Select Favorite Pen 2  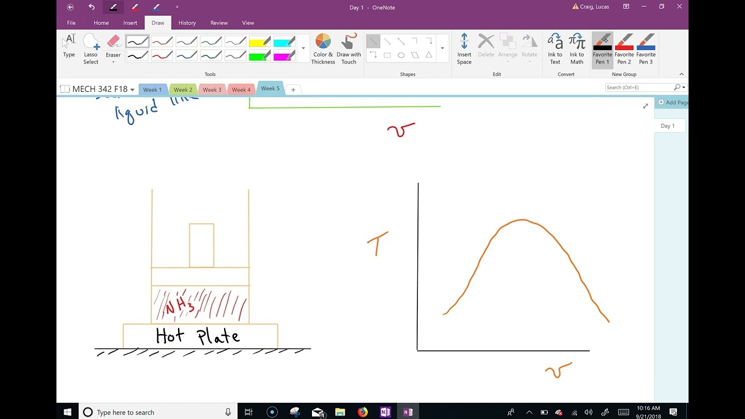tap(624, 49)
